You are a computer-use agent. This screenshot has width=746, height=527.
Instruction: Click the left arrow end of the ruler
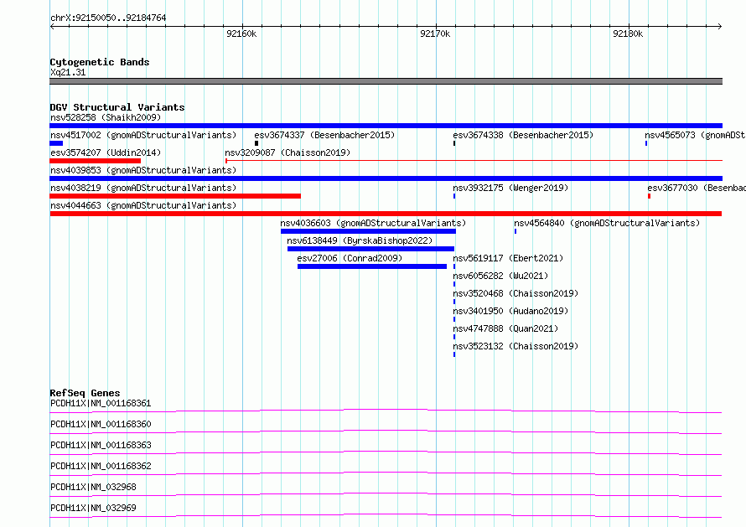[52, 26]
